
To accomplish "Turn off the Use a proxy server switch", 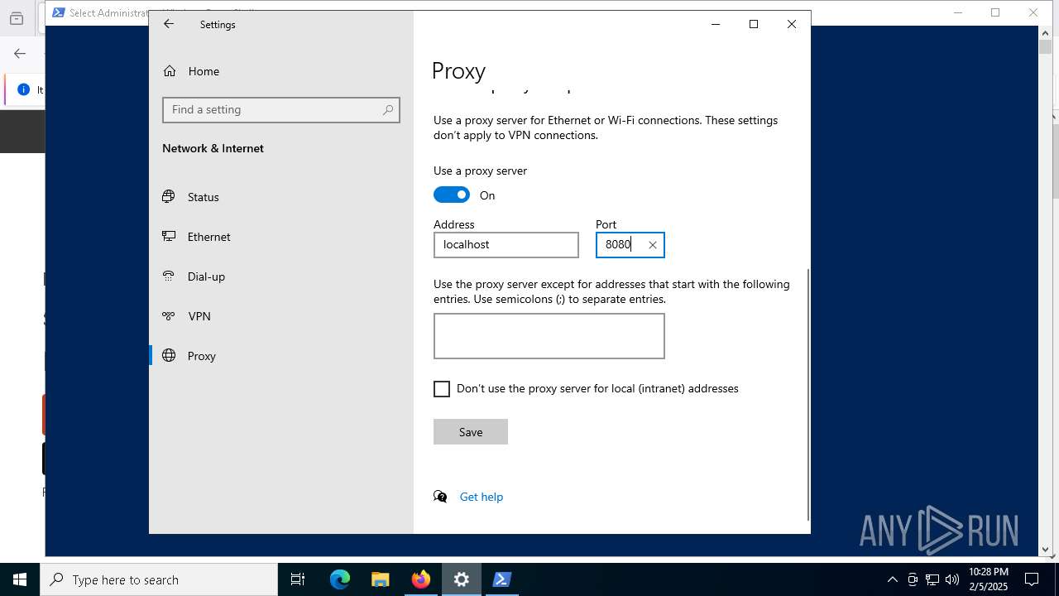I will coord(452,195).
